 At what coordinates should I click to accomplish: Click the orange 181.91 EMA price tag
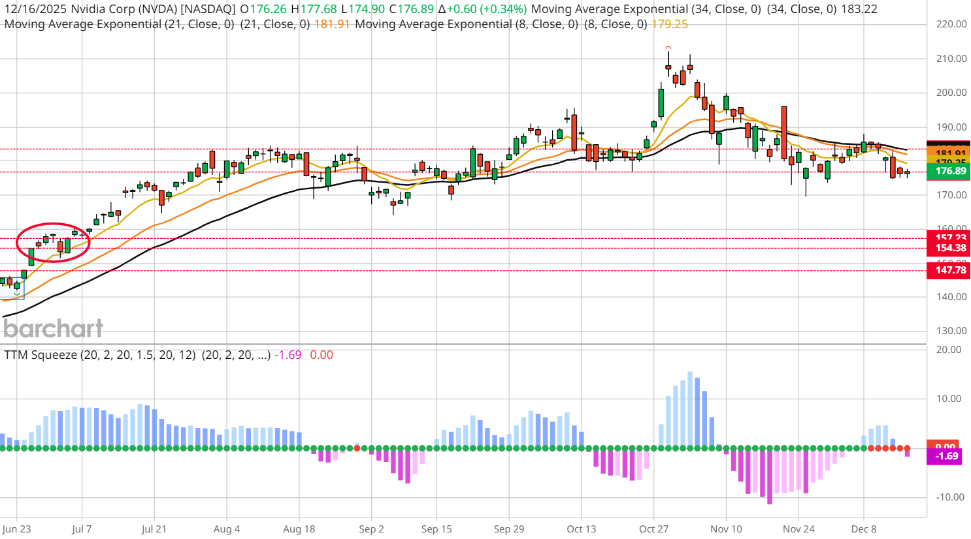949,153
